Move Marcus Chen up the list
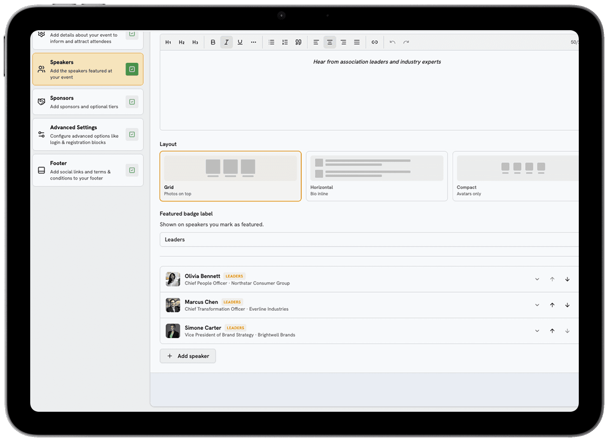Screen dimensions: 609x442 (x=552, y=305)
